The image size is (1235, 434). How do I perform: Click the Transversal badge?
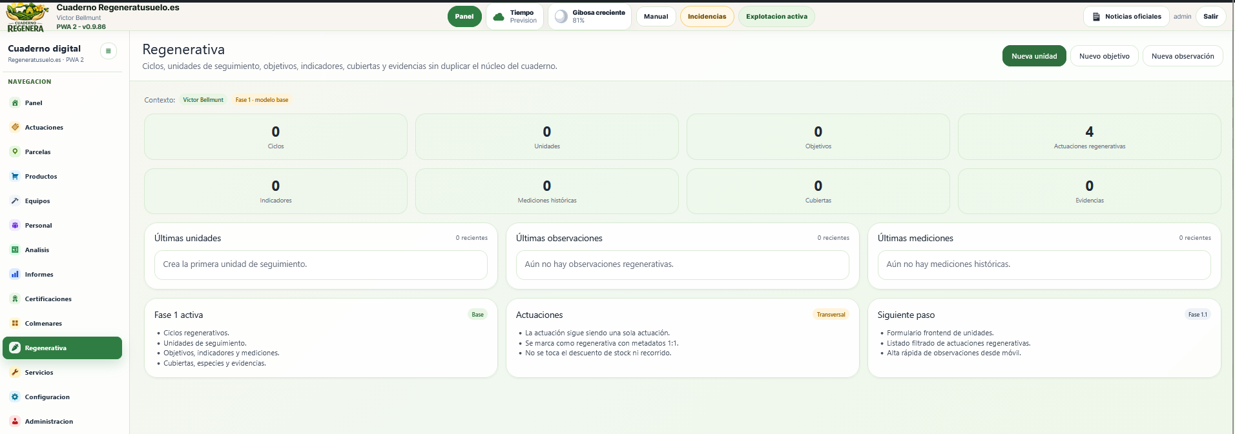[x=831, y=315]
